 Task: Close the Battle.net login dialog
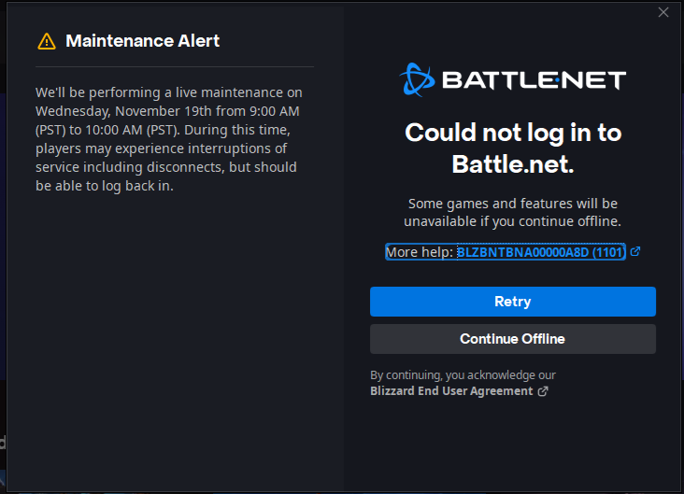663,12
